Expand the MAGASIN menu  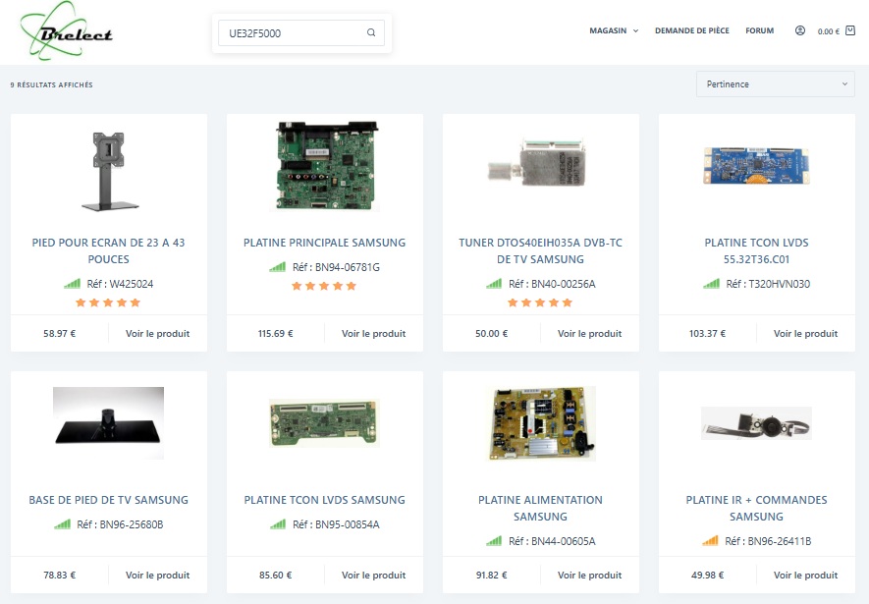pos(614,30)
